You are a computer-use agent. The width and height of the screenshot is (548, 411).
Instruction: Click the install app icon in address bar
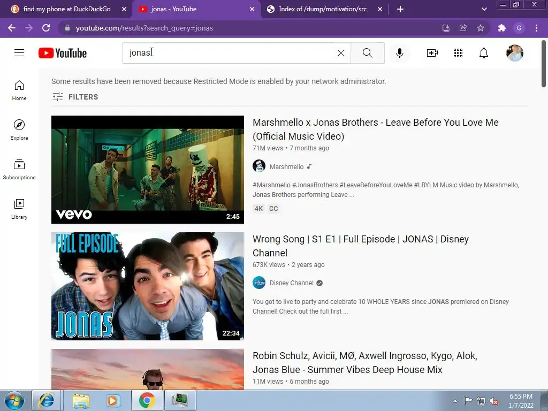coord(446,28)
